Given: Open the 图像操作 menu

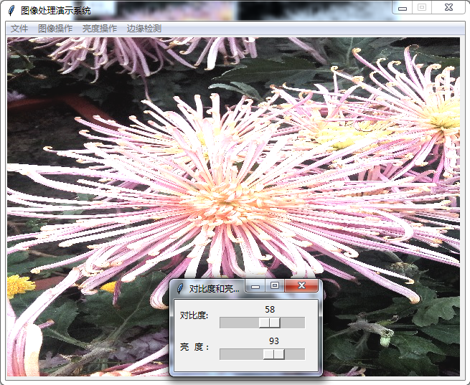Looking at the screenshot, I should click(x=55, y=29).
